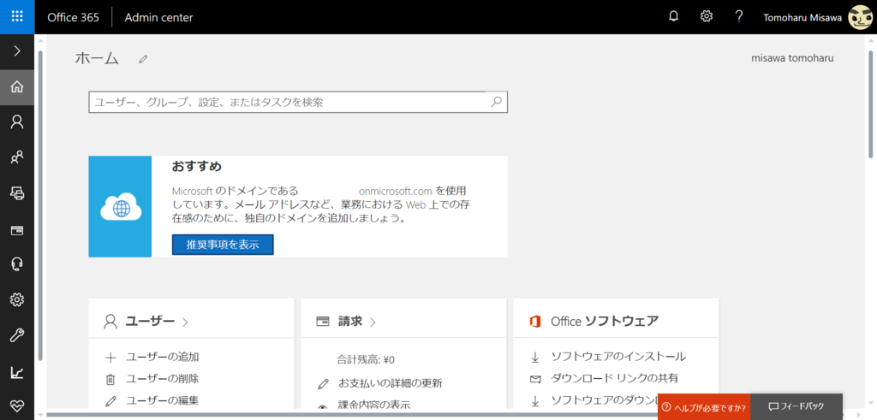The image size is (877, 420).
Task: Click the bottom horizontal scrollbar
Action: (x=352, y=415)
